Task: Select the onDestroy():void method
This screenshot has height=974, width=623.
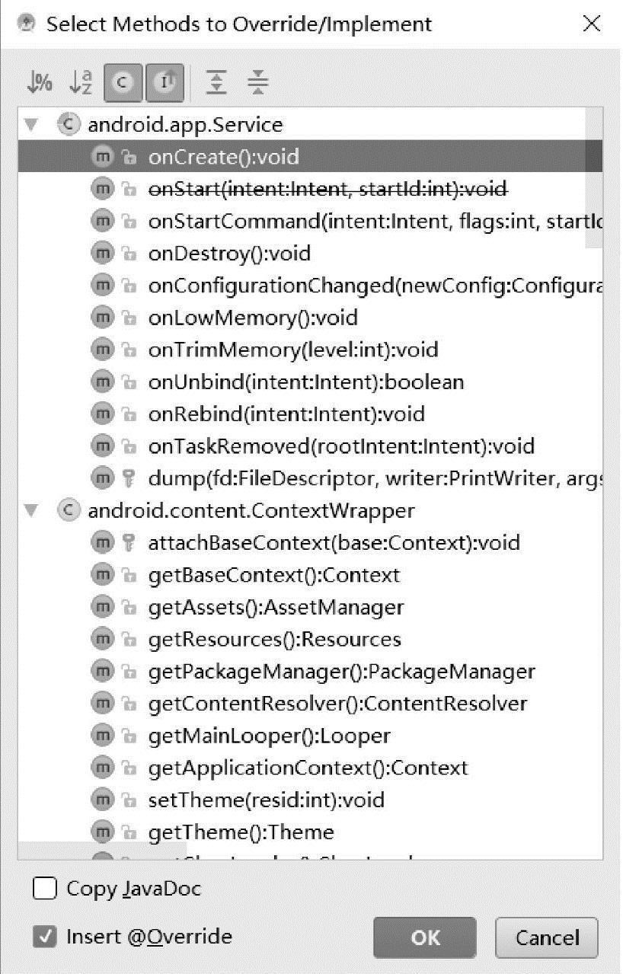Action: (x=229, y=254)
